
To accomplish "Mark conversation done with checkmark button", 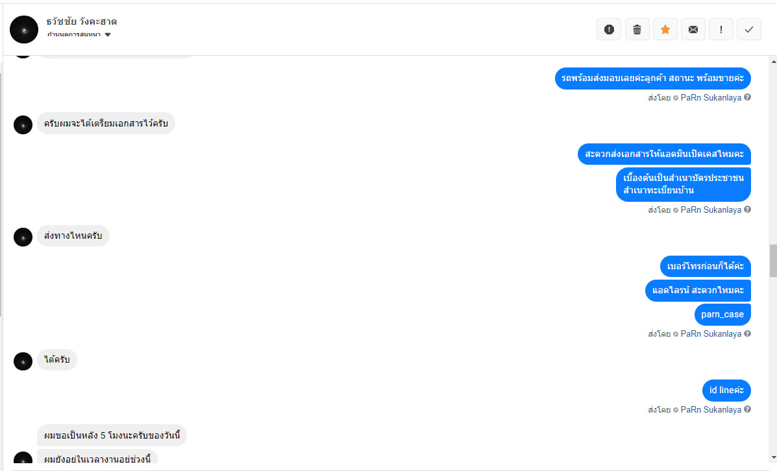I will 749,29.
